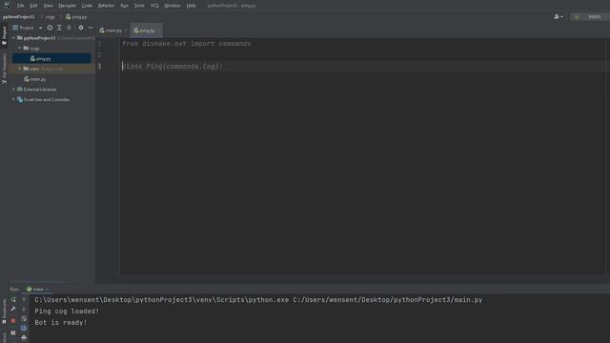Expand Scratches and Consoles node
This screenshot has width=610, height=343.
13,99
